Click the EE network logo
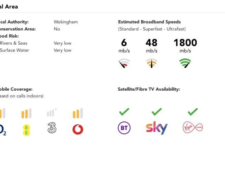Screen dimensions: 225x169 (x=26, y=130)
